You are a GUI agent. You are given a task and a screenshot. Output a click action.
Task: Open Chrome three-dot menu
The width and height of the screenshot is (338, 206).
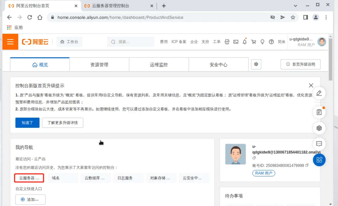coord(326,17)
